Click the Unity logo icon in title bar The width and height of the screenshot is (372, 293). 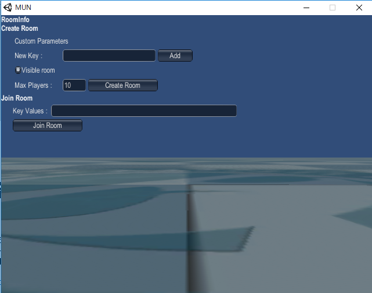point(8,8)
